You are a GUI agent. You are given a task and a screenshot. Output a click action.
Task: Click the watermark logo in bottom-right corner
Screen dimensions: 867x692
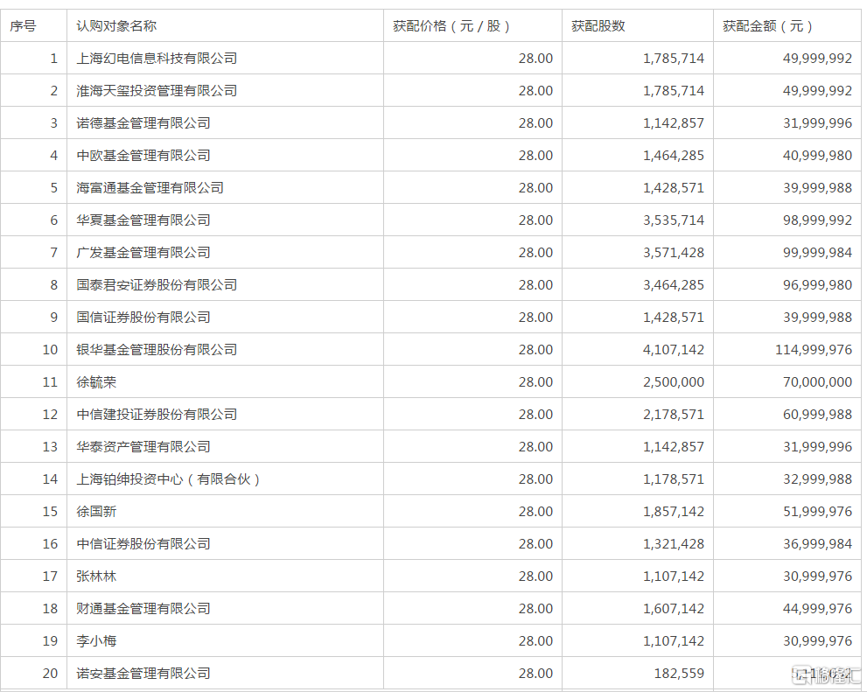(825, 675)
